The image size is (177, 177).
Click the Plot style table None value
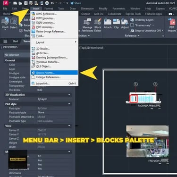pos(41,112)
